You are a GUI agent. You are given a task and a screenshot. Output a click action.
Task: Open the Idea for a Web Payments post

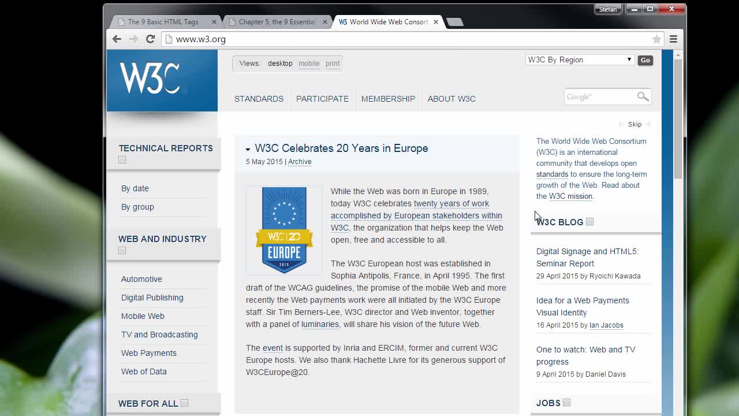583,306
